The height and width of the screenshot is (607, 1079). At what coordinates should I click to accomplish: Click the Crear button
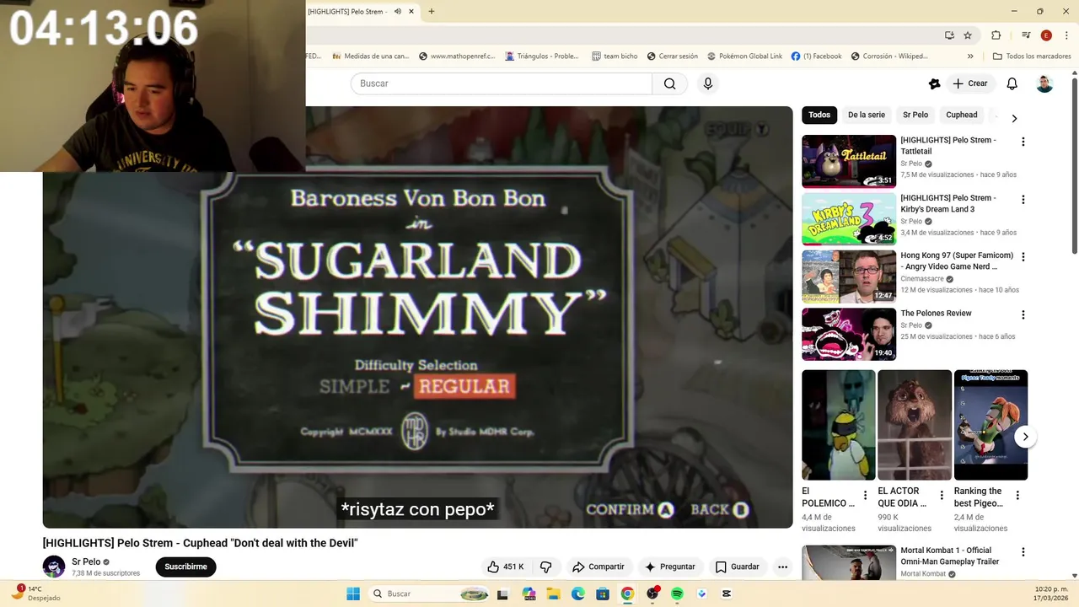[x=970, y=83]
